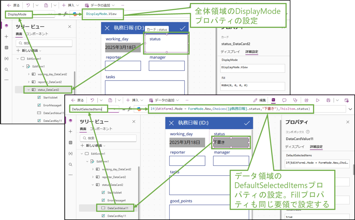Switch to ディスプレイ tab under status_DataCard2
Image resolution: width=355 pixels, height=220 pixels.
tap(230, 52)
